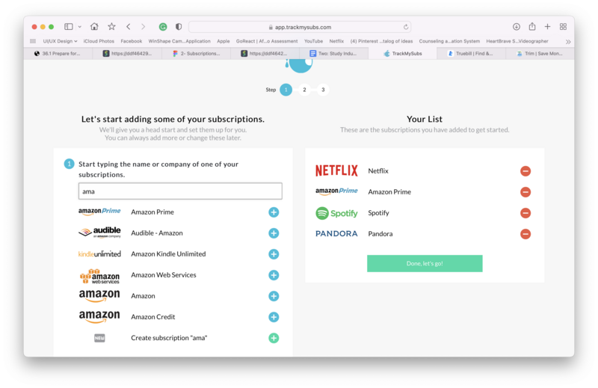Image resolution: width=598 pixels, height=388 pixels.
Task: Add Amazon Web Services subscription
Action: [x=274, y=275]
